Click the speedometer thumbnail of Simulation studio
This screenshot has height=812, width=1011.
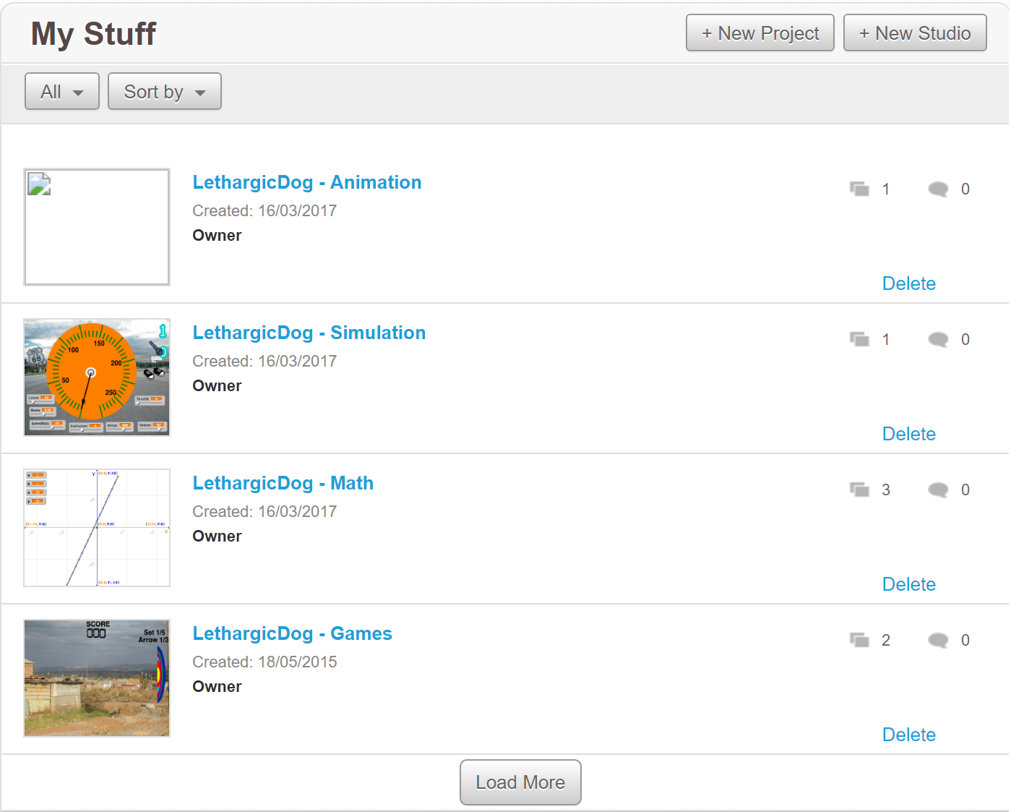pyautogui.click(x=97, y=377)
